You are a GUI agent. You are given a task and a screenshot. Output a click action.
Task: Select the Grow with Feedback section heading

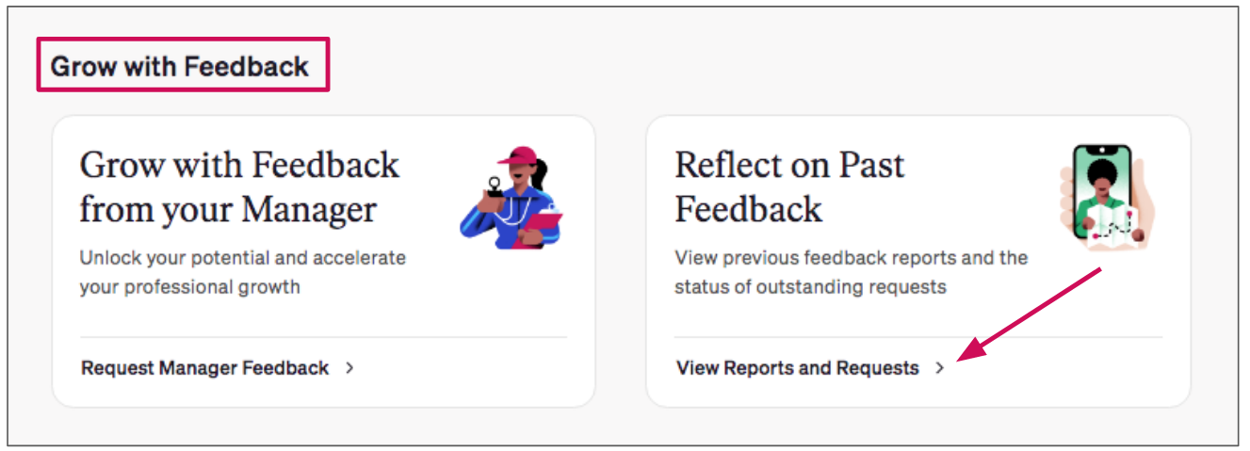[180, 66]
